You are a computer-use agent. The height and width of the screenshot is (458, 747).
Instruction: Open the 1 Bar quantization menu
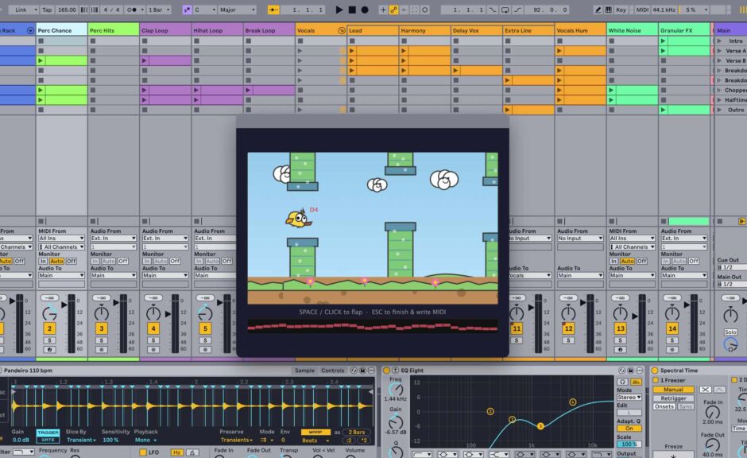point(159,10)
